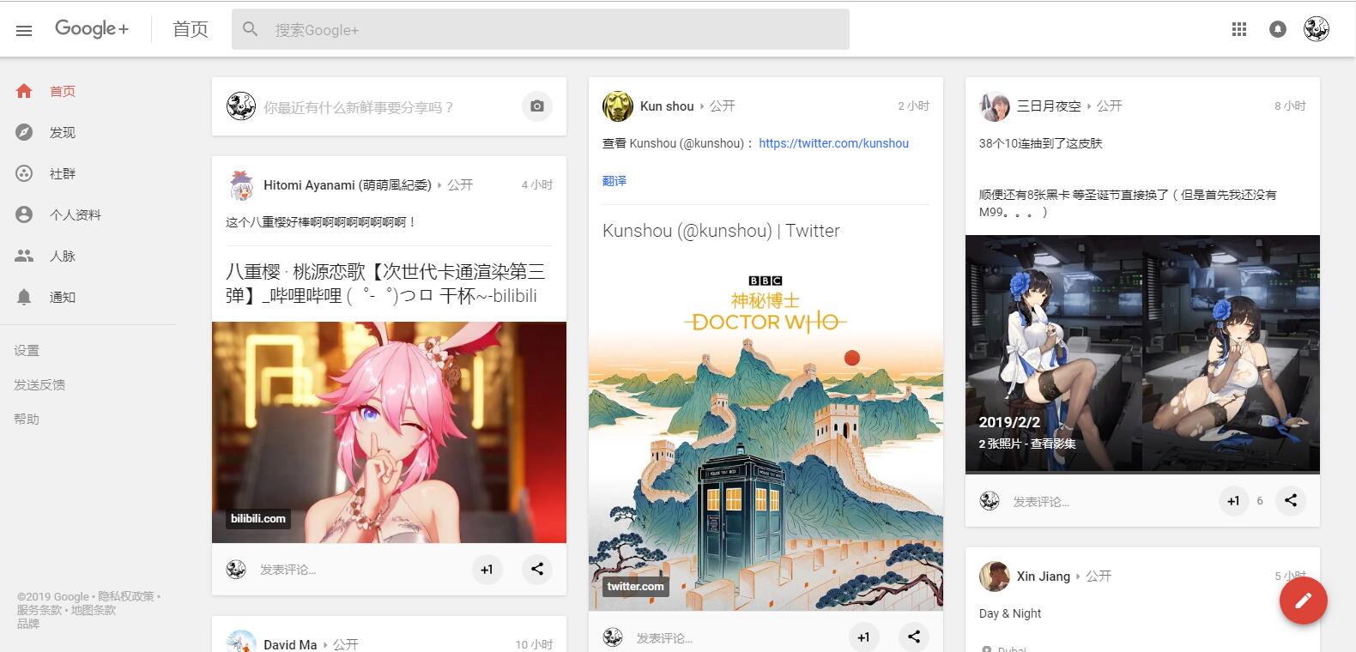This screenshot has height=652, width=1356.
Task: Open the hamburger main menu
Action: (x=24, y=30)
